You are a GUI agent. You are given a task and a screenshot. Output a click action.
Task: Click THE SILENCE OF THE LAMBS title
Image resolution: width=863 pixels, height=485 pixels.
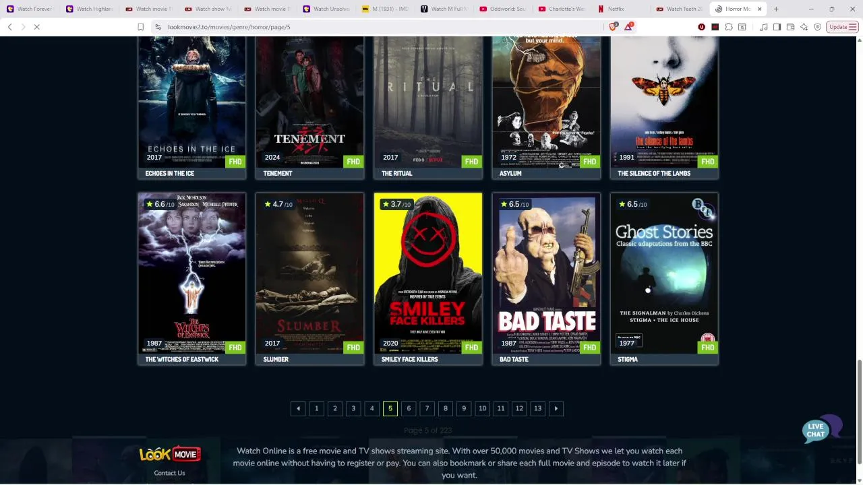654,173
